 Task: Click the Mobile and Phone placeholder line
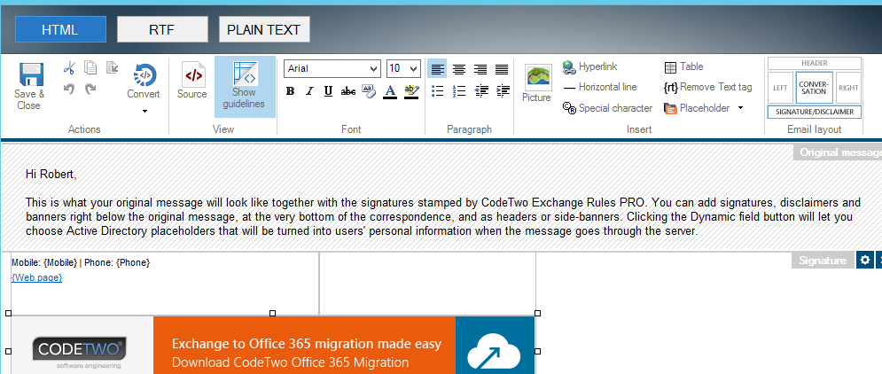[81, 262]
